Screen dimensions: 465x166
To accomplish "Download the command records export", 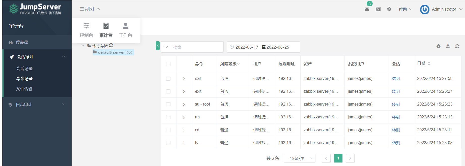I will 448,46.
